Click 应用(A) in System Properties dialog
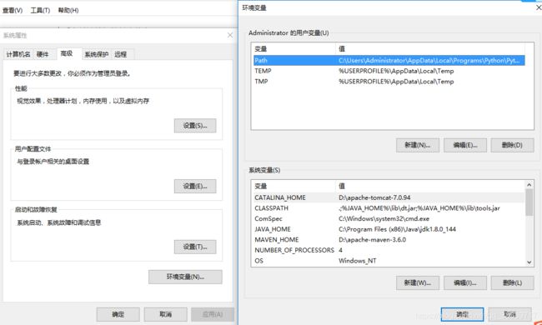The height and width of the screenshot is (325, 542). click(x=213, y=314)
